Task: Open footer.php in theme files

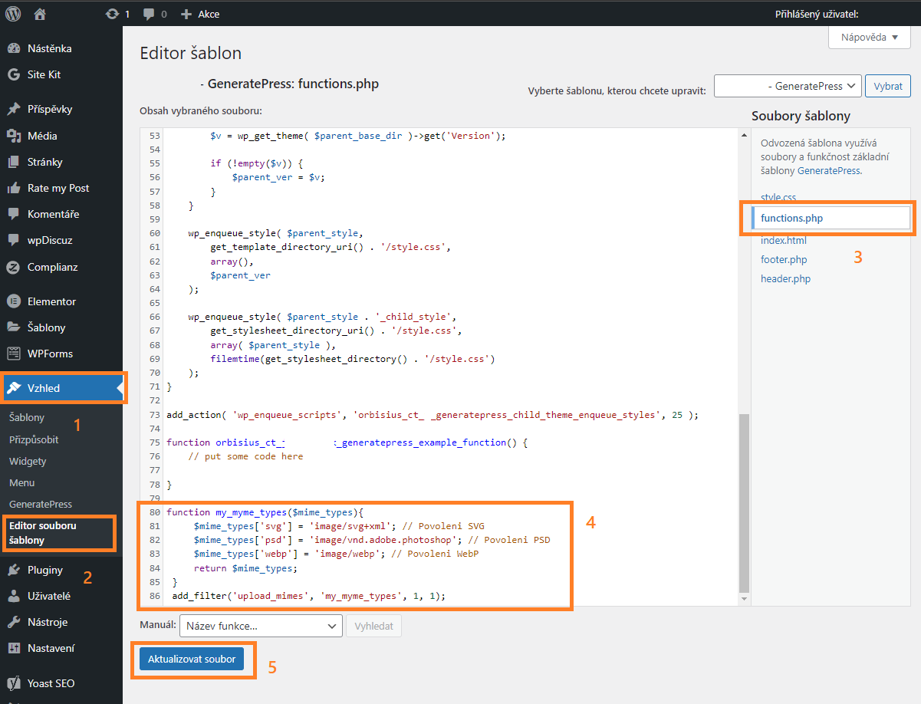Action: click(784, 259)
